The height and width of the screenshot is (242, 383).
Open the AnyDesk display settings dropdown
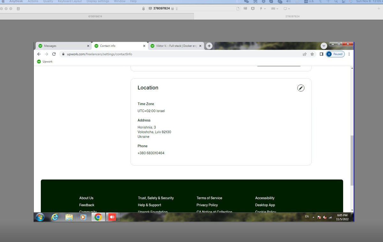(287, 9)
